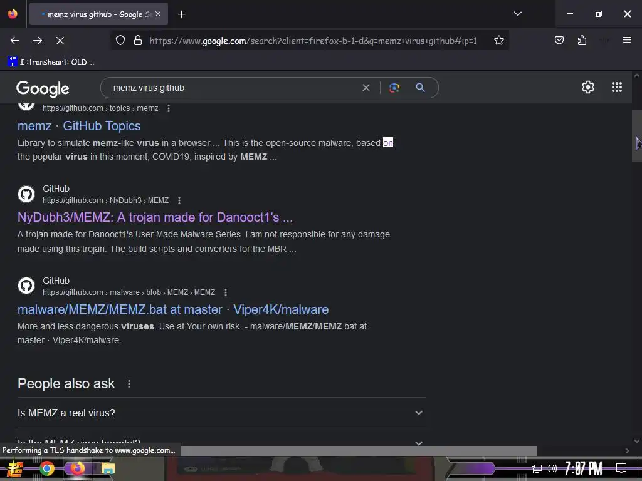Go to the Google home logo
Screen dimensions: 642x481
click(x=43, y=88)
